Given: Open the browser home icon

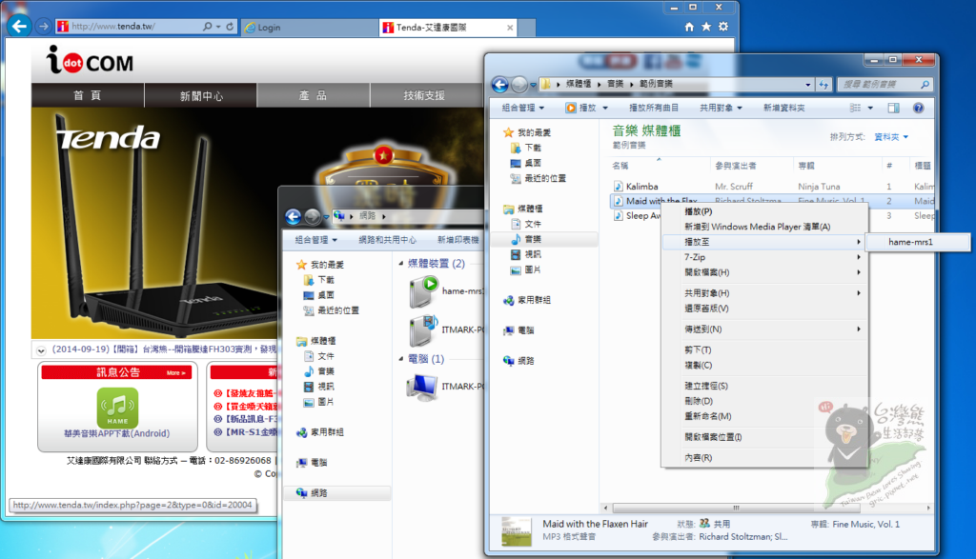Looking at the screenshot, I should tap(689, 27).
